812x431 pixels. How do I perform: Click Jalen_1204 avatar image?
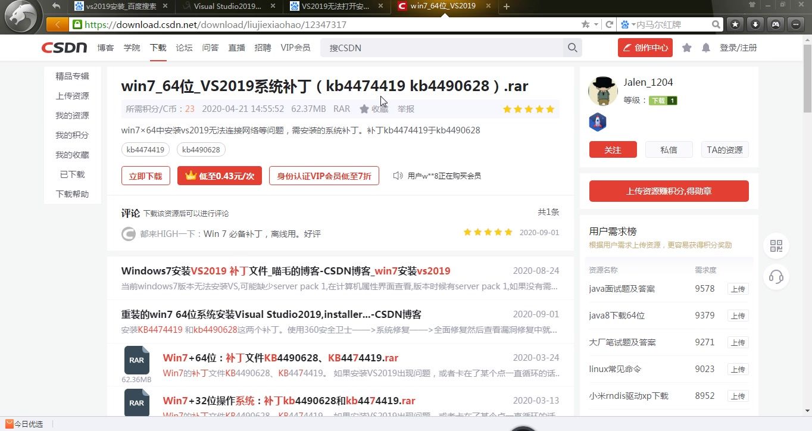pyautogui.click(x=602, y=91)
